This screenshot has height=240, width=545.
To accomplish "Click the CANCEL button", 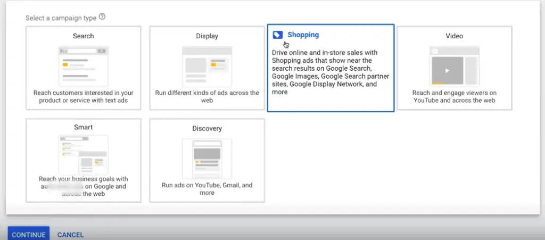I will coord(71,235).
